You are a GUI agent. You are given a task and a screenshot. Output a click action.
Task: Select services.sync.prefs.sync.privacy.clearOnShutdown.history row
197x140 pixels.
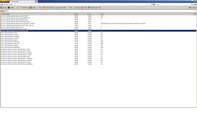[x=98, y=57]
